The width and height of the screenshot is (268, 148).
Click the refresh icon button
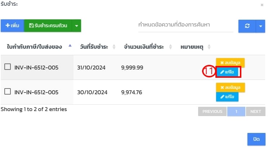tap(247, 26)
